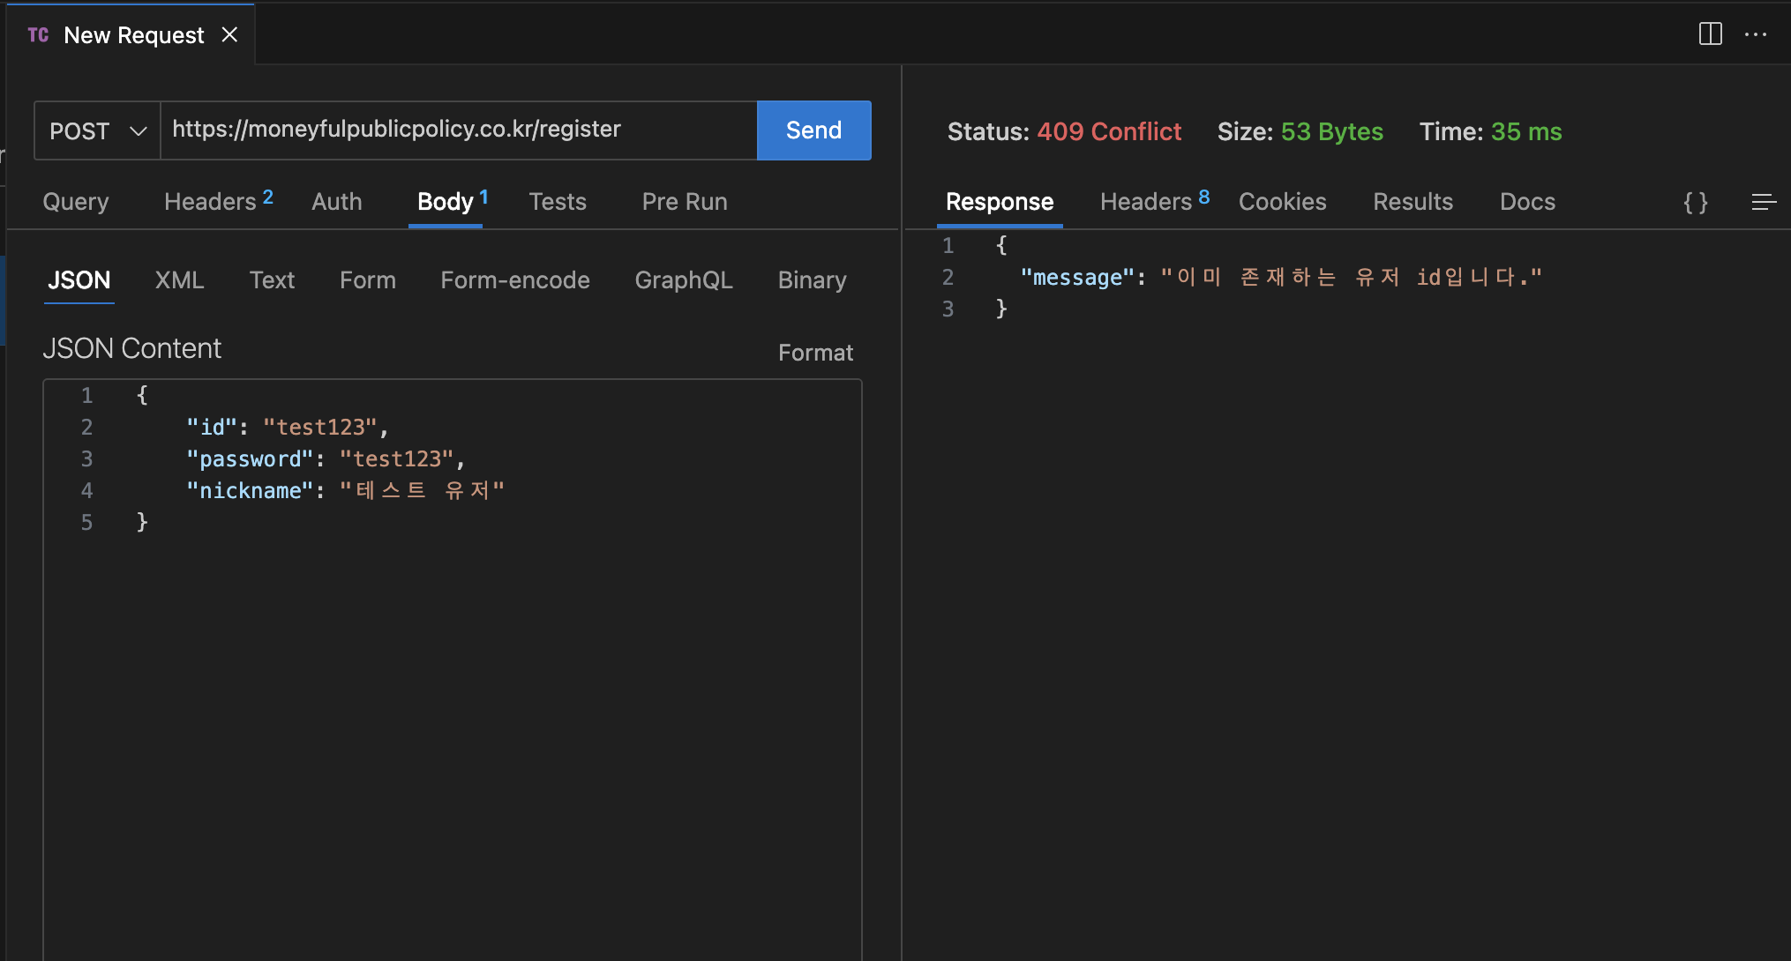Send the request

pyautogui.click(x=813, y=130)
